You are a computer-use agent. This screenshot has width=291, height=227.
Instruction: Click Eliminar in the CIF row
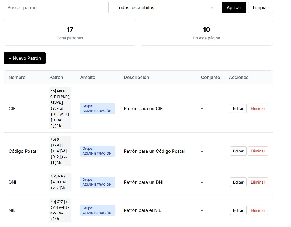click(258, 108)
